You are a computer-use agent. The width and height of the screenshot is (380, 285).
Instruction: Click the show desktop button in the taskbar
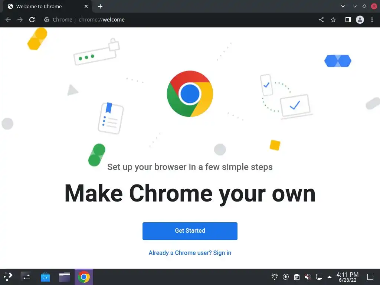(x=370, y=277)
